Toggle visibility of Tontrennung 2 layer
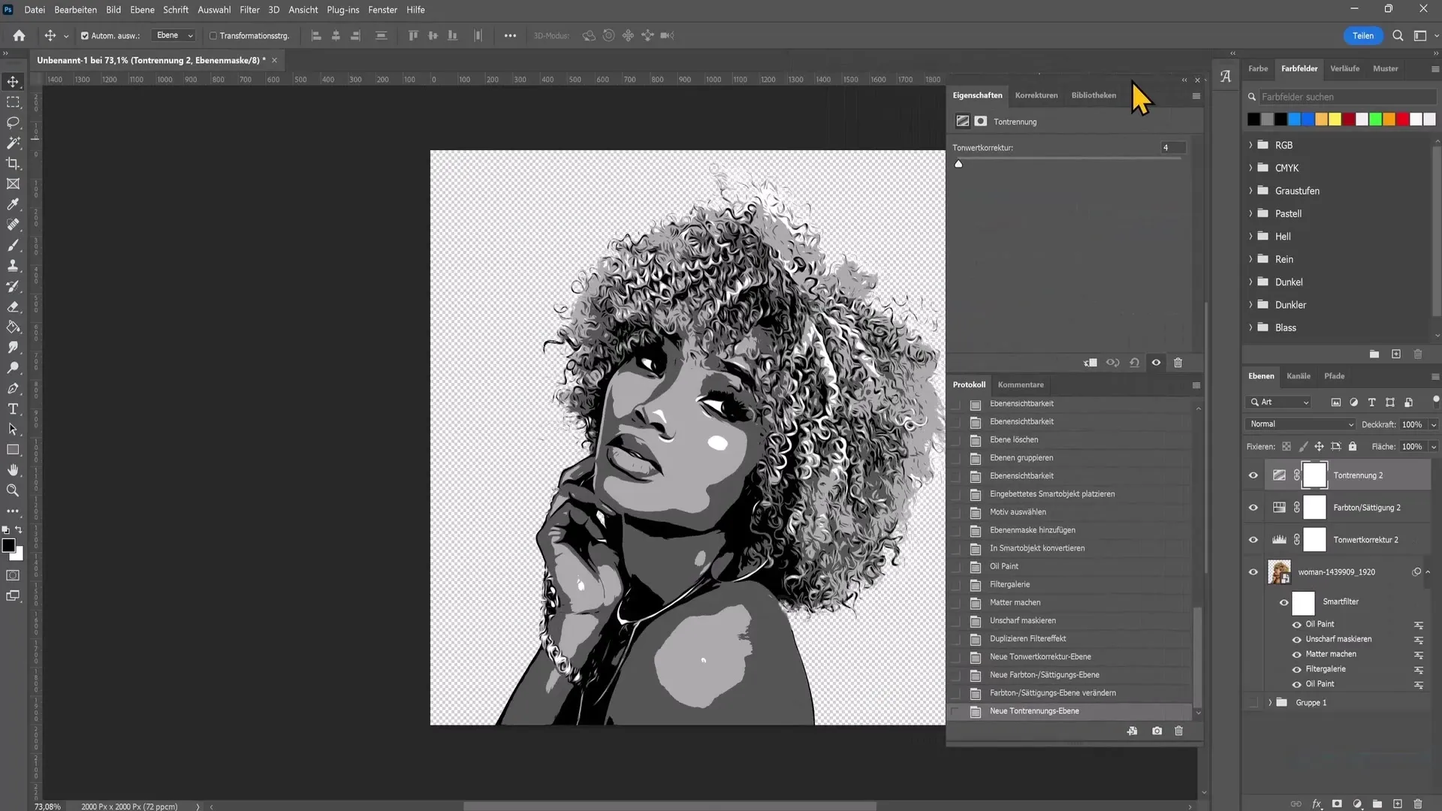1442x811 pixels. (x=1253, y=475)
